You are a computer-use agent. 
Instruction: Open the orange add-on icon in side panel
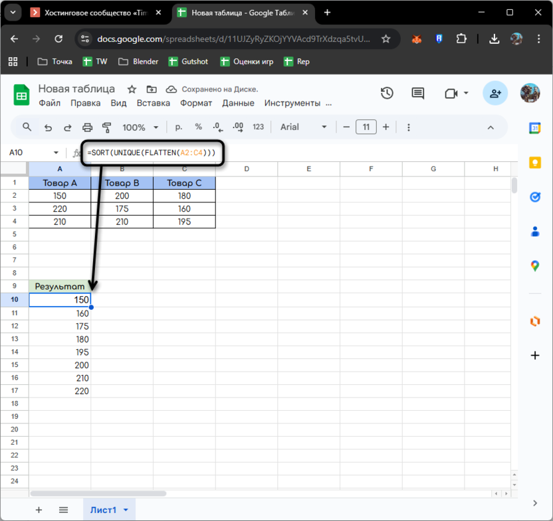535,321
